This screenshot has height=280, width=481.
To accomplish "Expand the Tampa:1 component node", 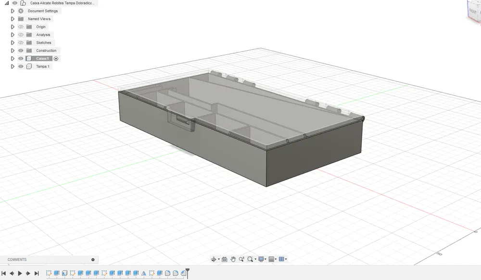I will (x=13, y=66).
